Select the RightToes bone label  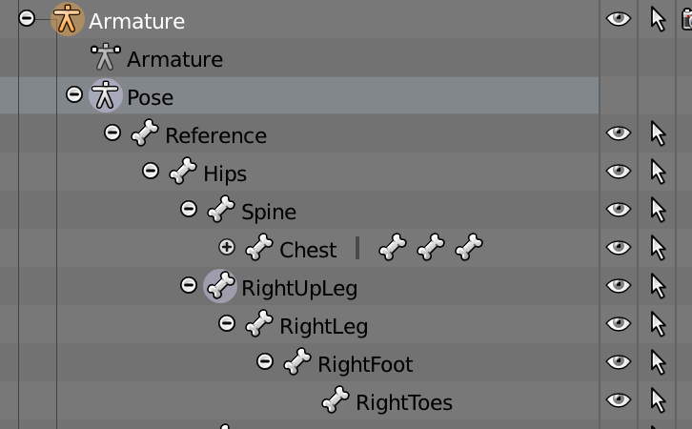pos(403,402)
